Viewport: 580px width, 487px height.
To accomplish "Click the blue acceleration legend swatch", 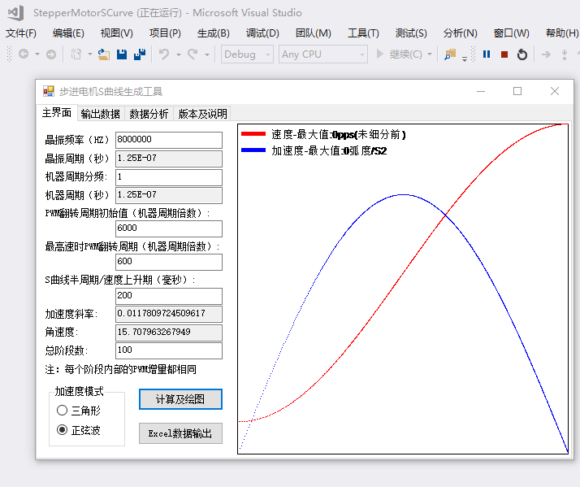I will 253,150.
